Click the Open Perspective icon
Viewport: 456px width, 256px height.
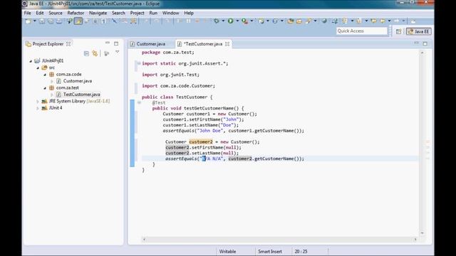coord(398,31)
